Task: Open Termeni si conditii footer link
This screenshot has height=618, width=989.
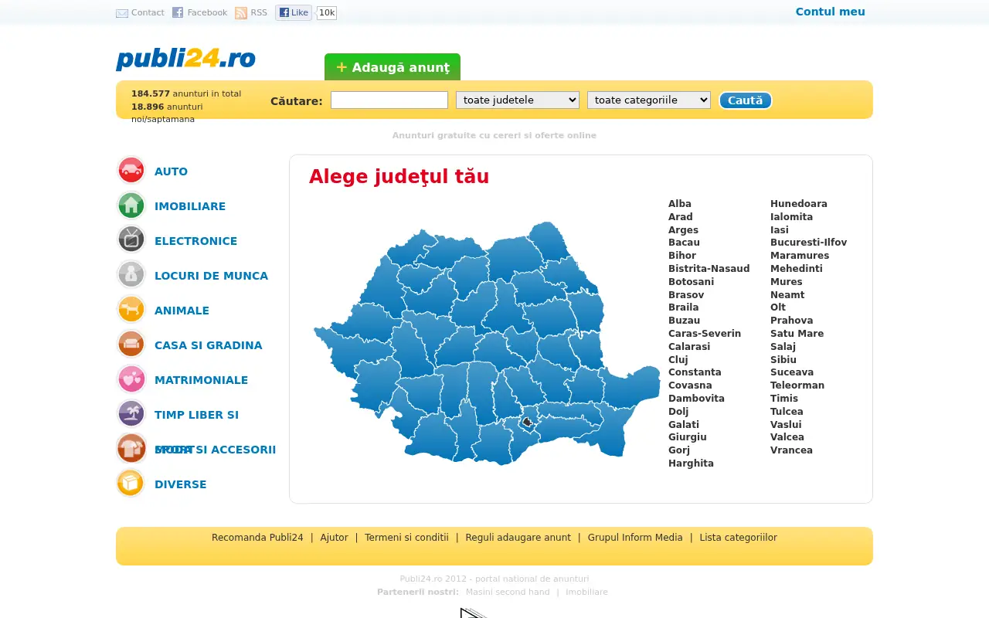Action: (x=406, y=538)
